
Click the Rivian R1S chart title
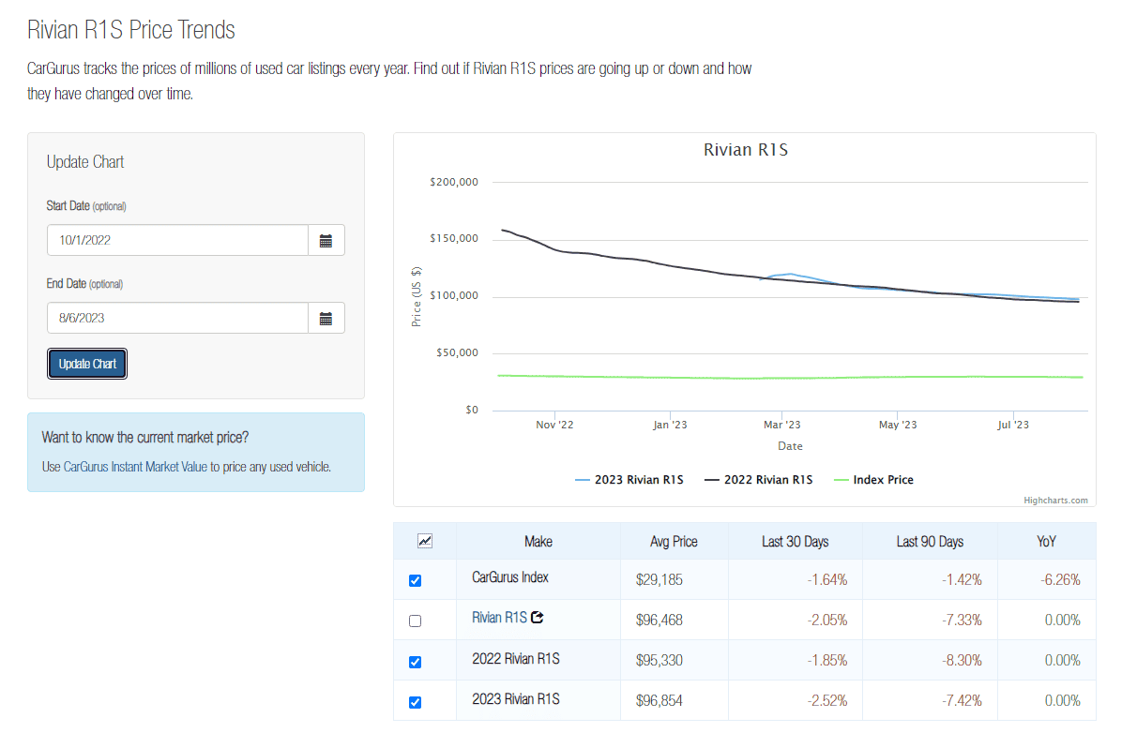tap(746, 150)
